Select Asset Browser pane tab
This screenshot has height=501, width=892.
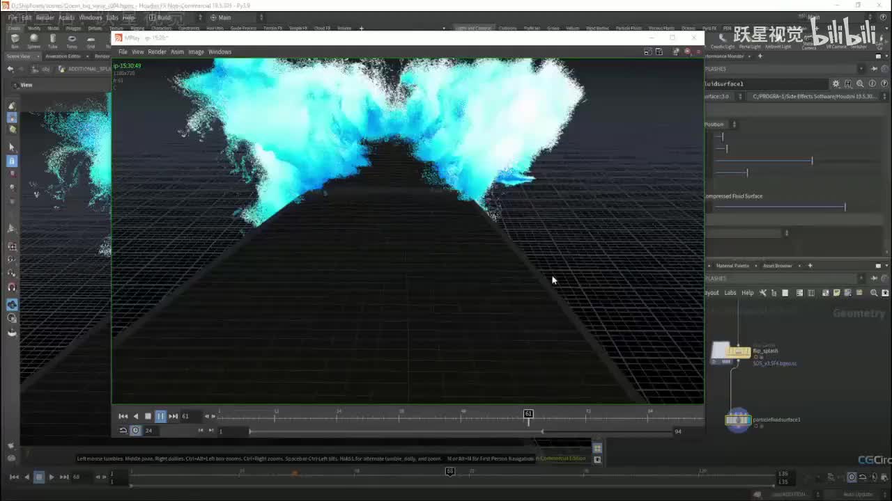coord(777,266)
